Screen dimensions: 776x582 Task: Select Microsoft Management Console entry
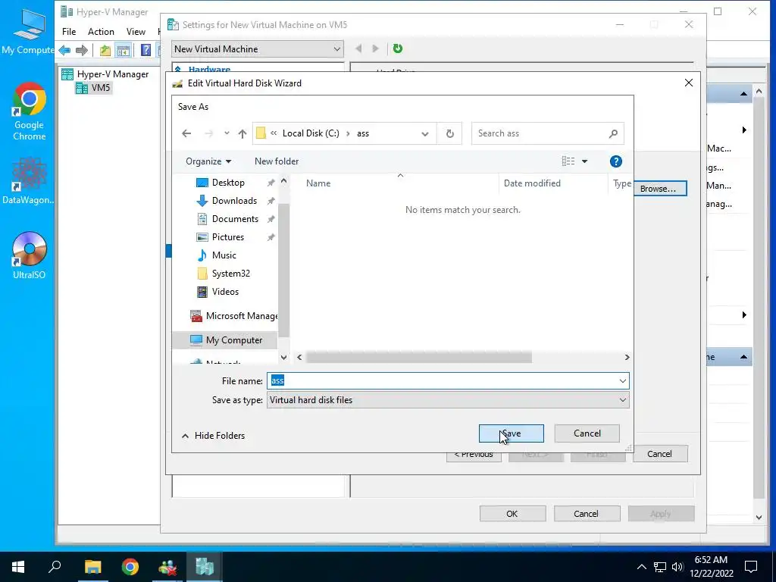[234, 316]
